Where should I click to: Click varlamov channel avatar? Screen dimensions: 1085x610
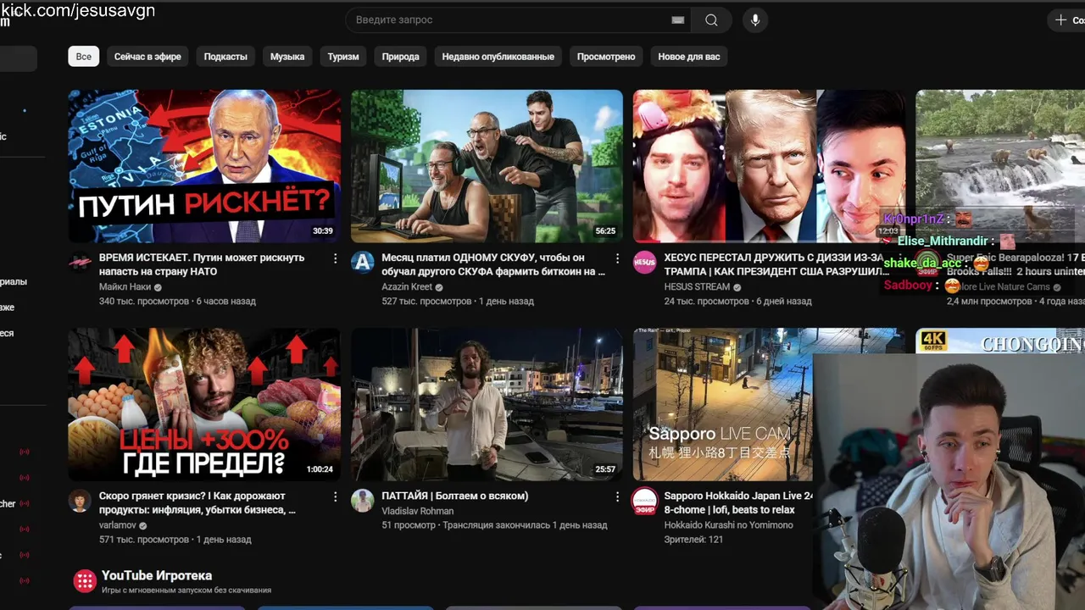coord(80,500)
